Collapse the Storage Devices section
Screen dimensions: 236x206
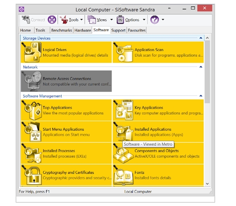pyautogui.click(x=201, y=38)
